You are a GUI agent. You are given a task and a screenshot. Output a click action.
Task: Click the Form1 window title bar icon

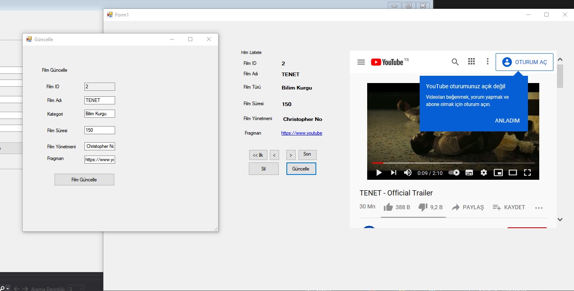point(109,15)
